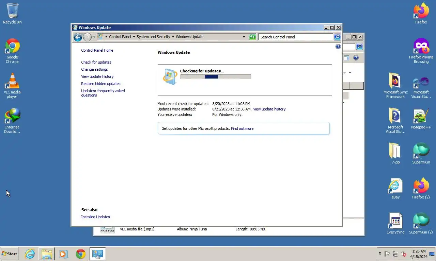Launch Notepad++ desktop icon
This screenshot has height=261, width=436.
421,119
